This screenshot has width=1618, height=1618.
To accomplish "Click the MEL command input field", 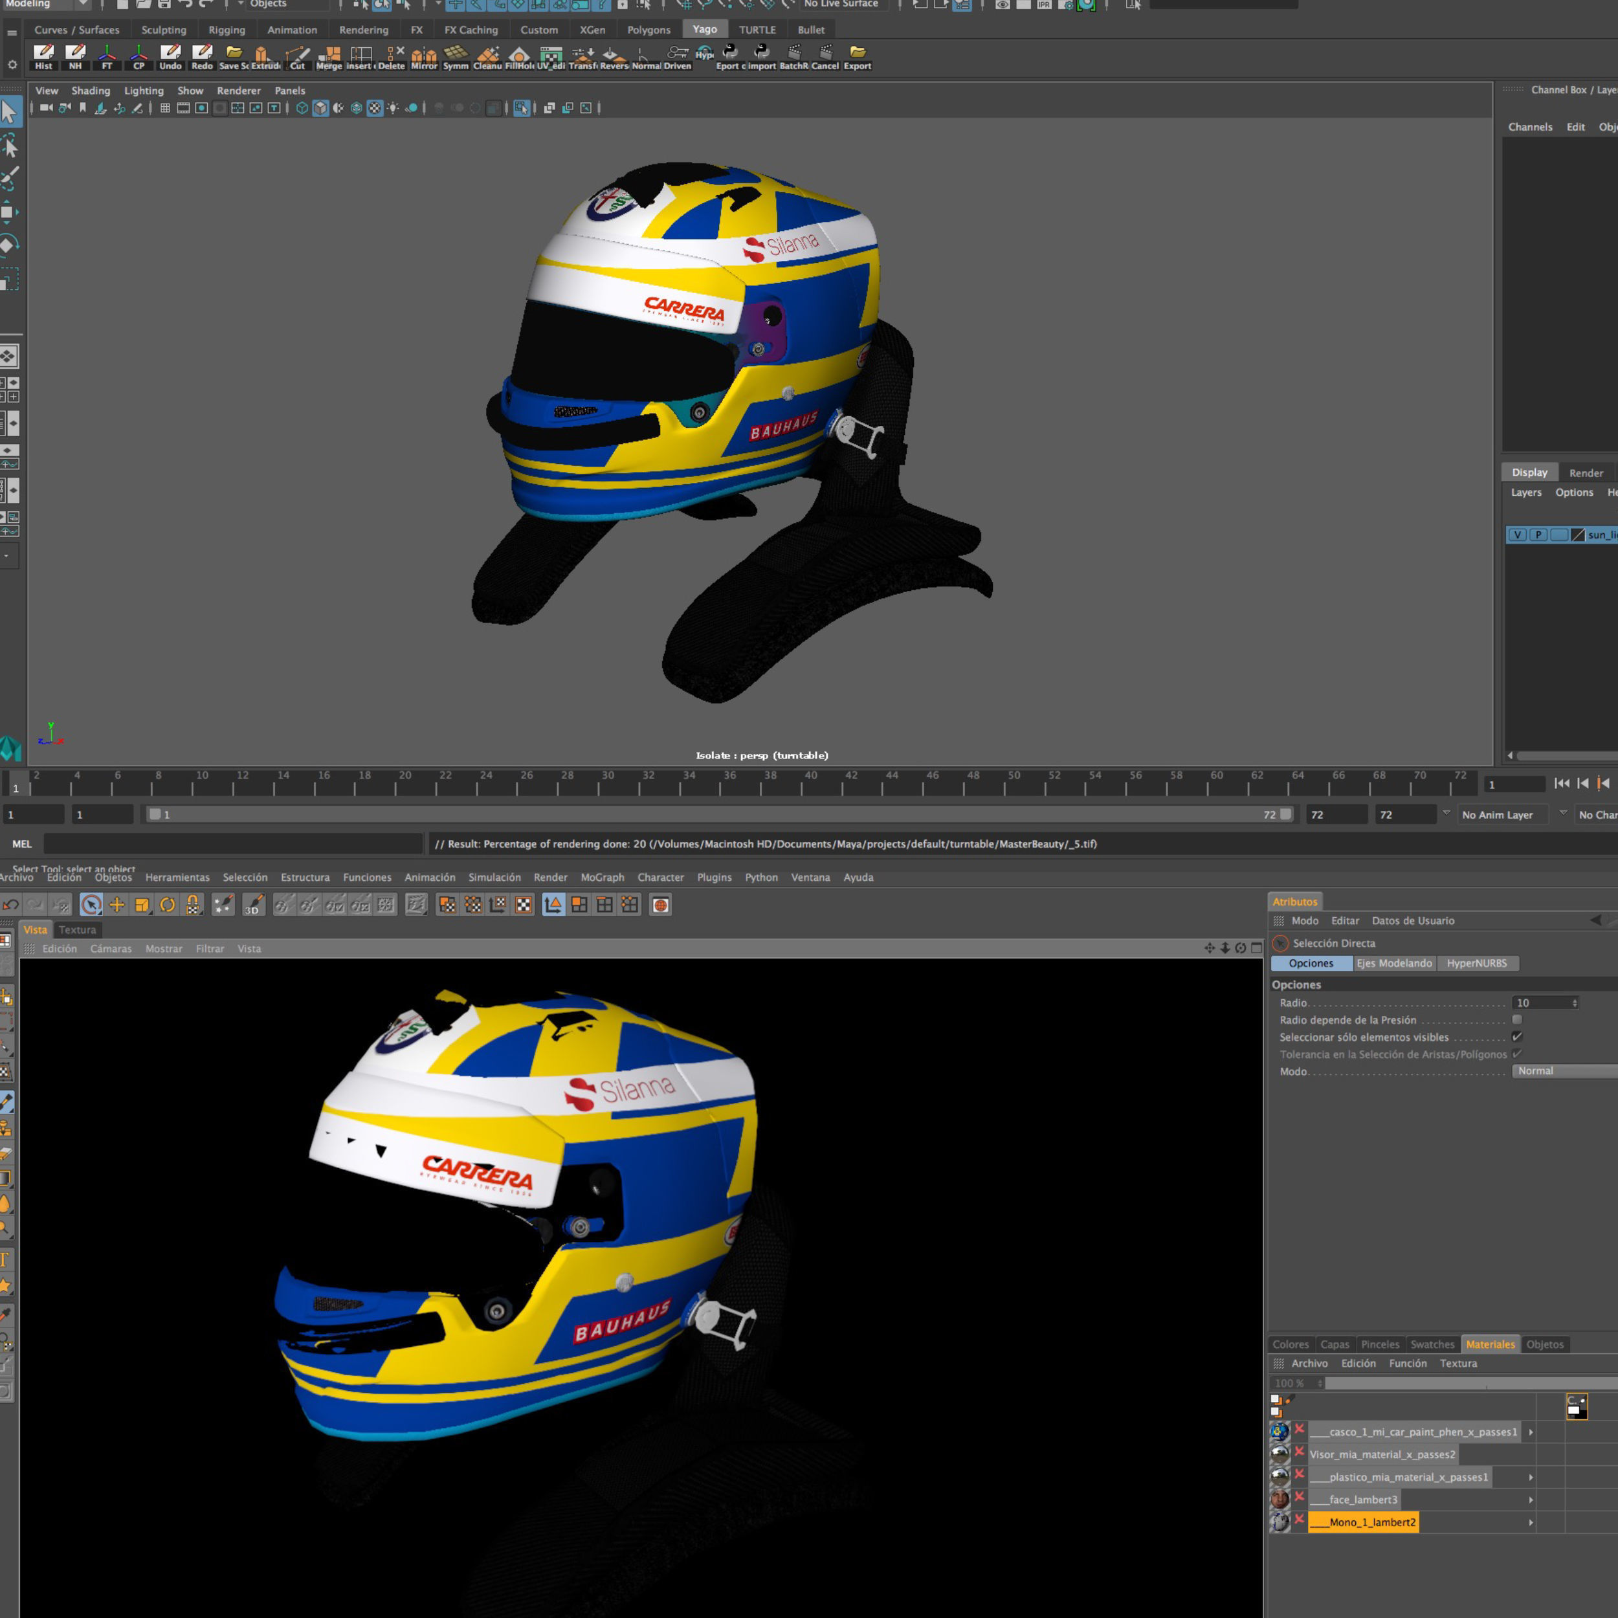I will pos(234,844).
